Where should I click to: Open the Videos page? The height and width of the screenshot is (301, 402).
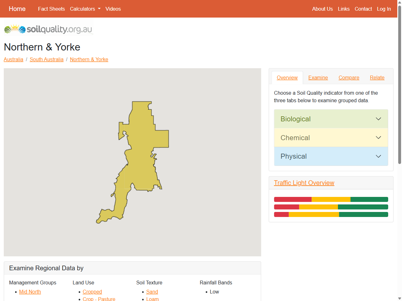(113, 9)
